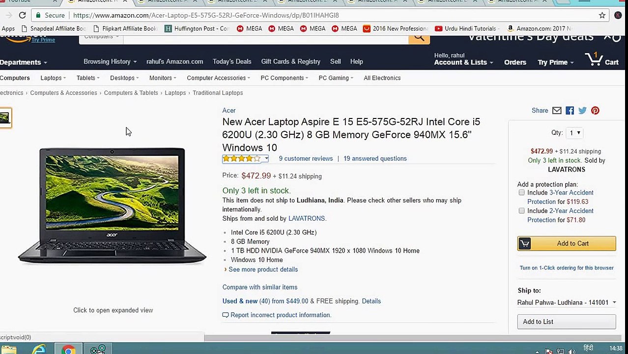Viewport: 628px width, 354px height.
Task: Open the Laptops category menu
Action: pos(53,78)
